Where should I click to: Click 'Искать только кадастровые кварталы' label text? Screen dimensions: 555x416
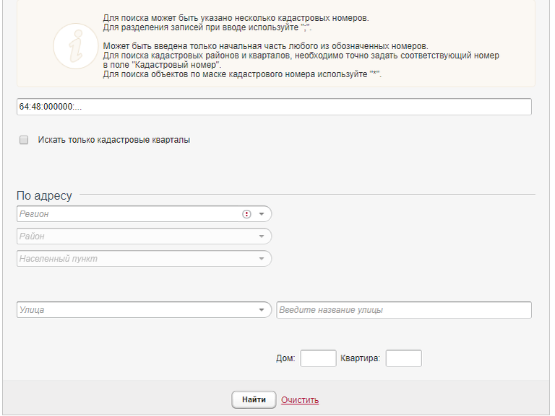[114, 140]
